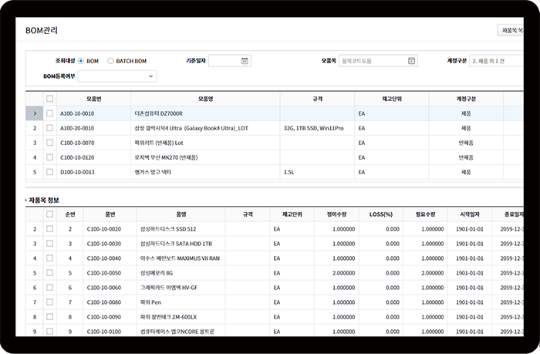Viewport: 540px width, 354px height.
Task: Check the box for child item C100-10-0090
Action: [x=49, y=317]
